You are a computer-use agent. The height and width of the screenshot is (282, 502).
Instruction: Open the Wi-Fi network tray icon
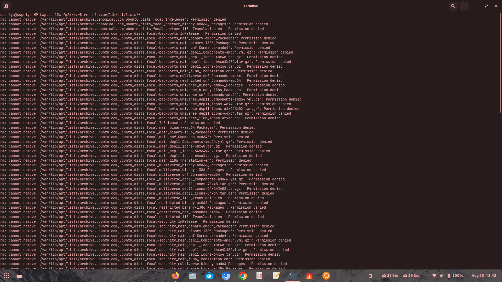[434, 276]
